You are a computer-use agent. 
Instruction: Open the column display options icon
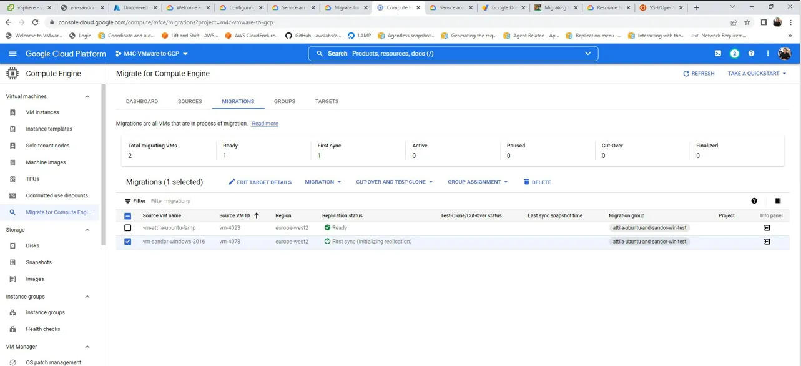click(778, 201)
